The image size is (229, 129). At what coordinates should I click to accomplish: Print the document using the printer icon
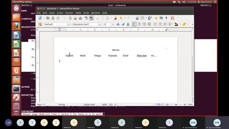click(75, 18)
